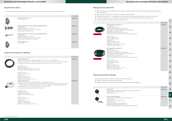
Task: Click the highlighted chapter tab 30
Action: tap(170, 95)
